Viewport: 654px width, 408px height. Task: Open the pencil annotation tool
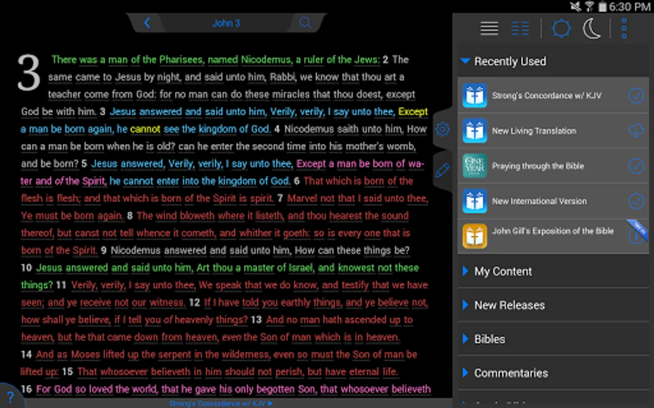(x=442, y=170)
